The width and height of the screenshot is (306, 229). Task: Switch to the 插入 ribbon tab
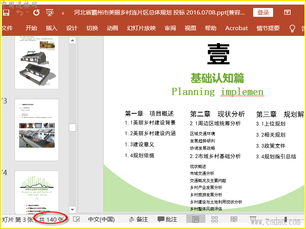tap(52, 28)
